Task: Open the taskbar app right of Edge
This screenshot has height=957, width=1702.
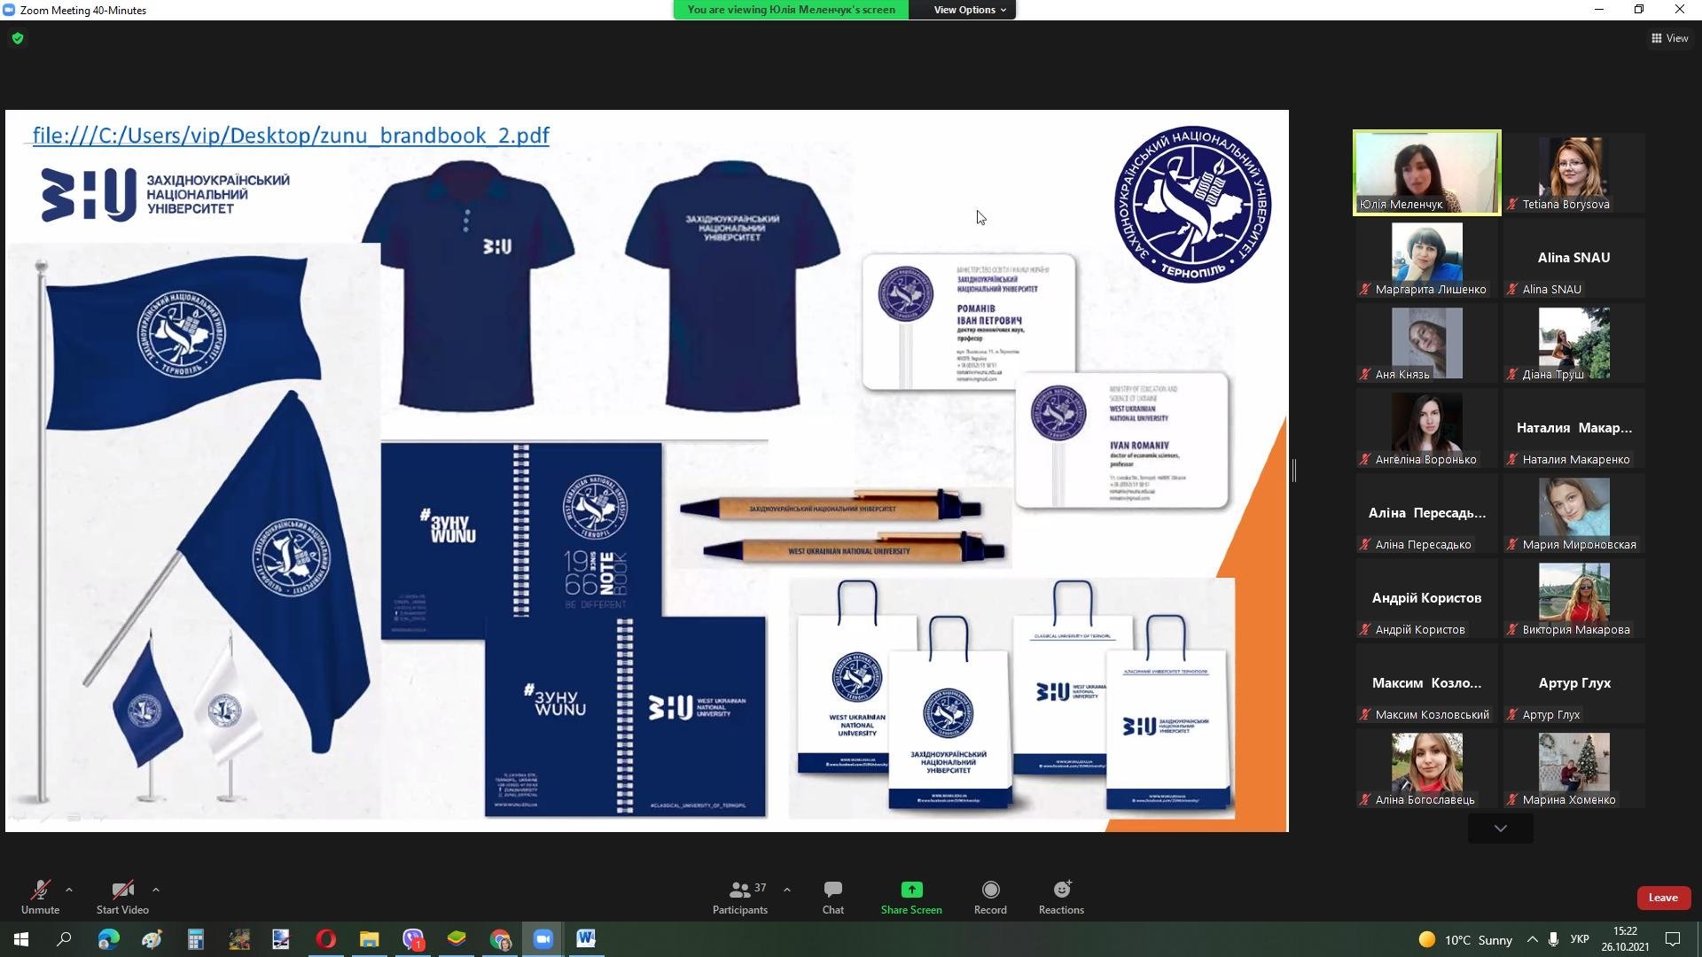Action: [x=152, y=939]
